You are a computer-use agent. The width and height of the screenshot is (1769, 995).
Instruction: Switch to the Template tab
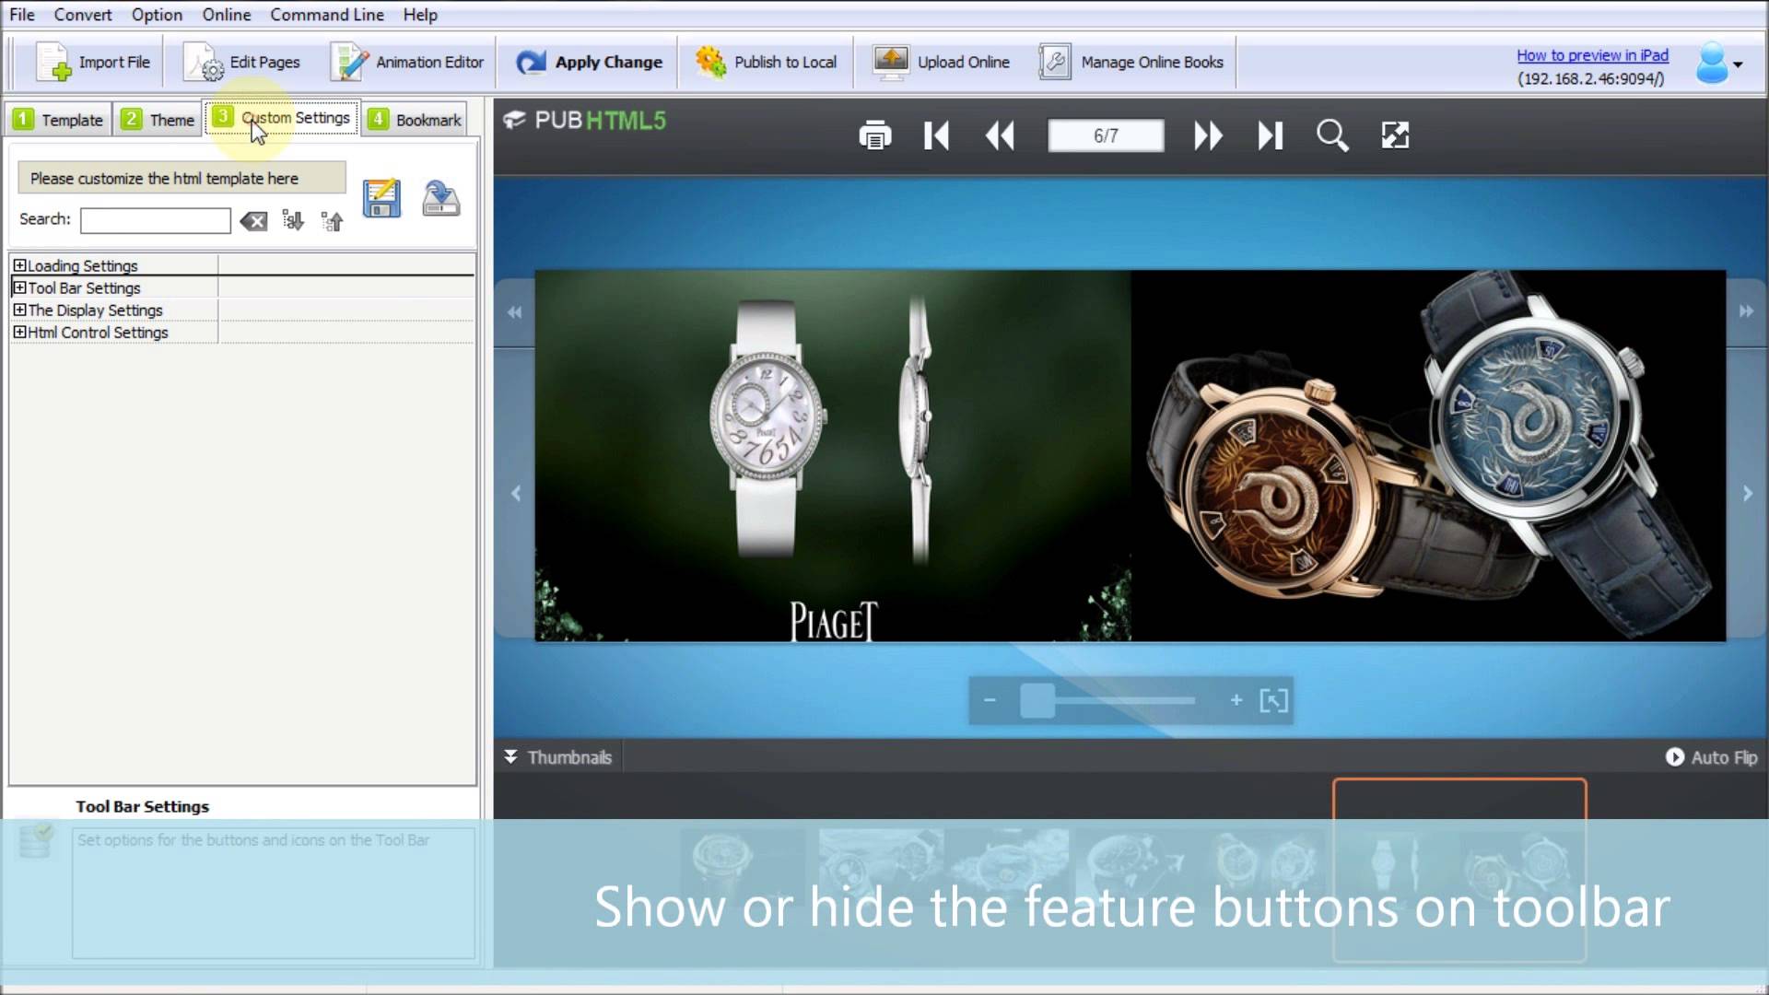point(59,120)
